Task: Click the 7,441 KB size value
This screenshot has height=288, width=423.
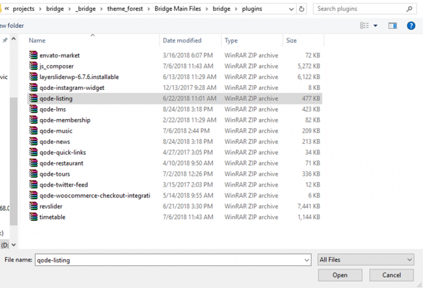Action: (309, 206)
